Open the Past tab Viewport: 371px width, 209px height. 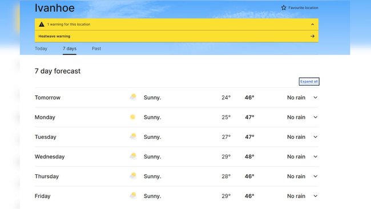point(96,49)
